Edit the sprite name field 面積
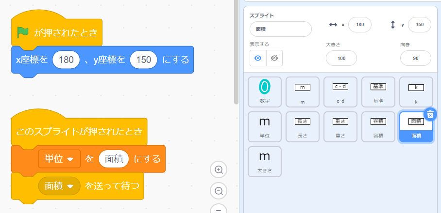Viewport: 441px width, 213px height. (x=280, y=29)
